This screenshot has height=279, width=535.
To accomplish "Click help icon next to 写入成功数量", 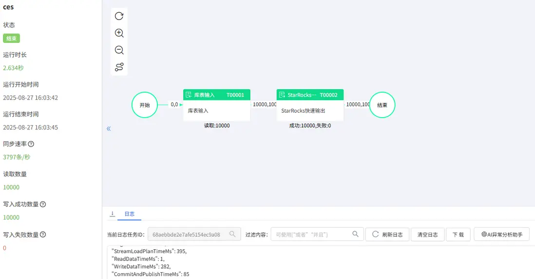I will pyautogui.click(x=43, y=204).
